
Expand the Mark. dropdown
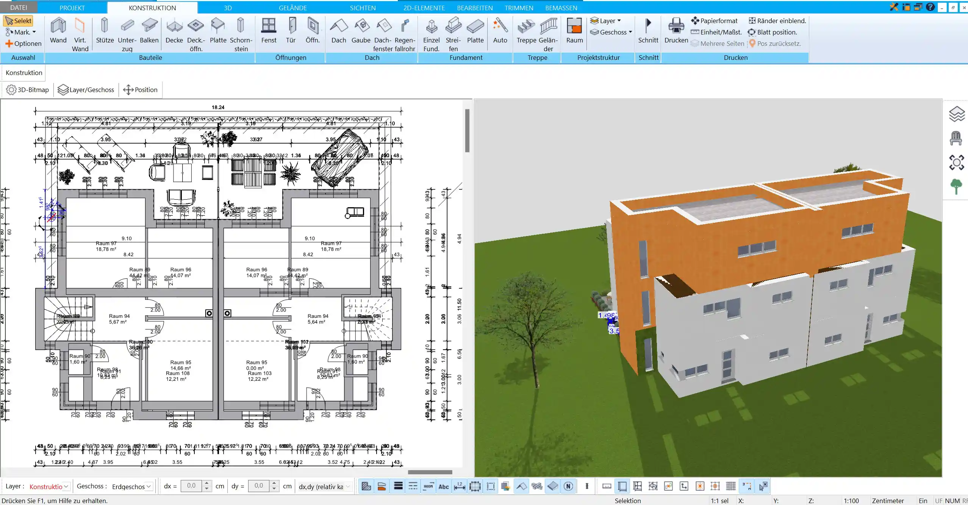20,32
